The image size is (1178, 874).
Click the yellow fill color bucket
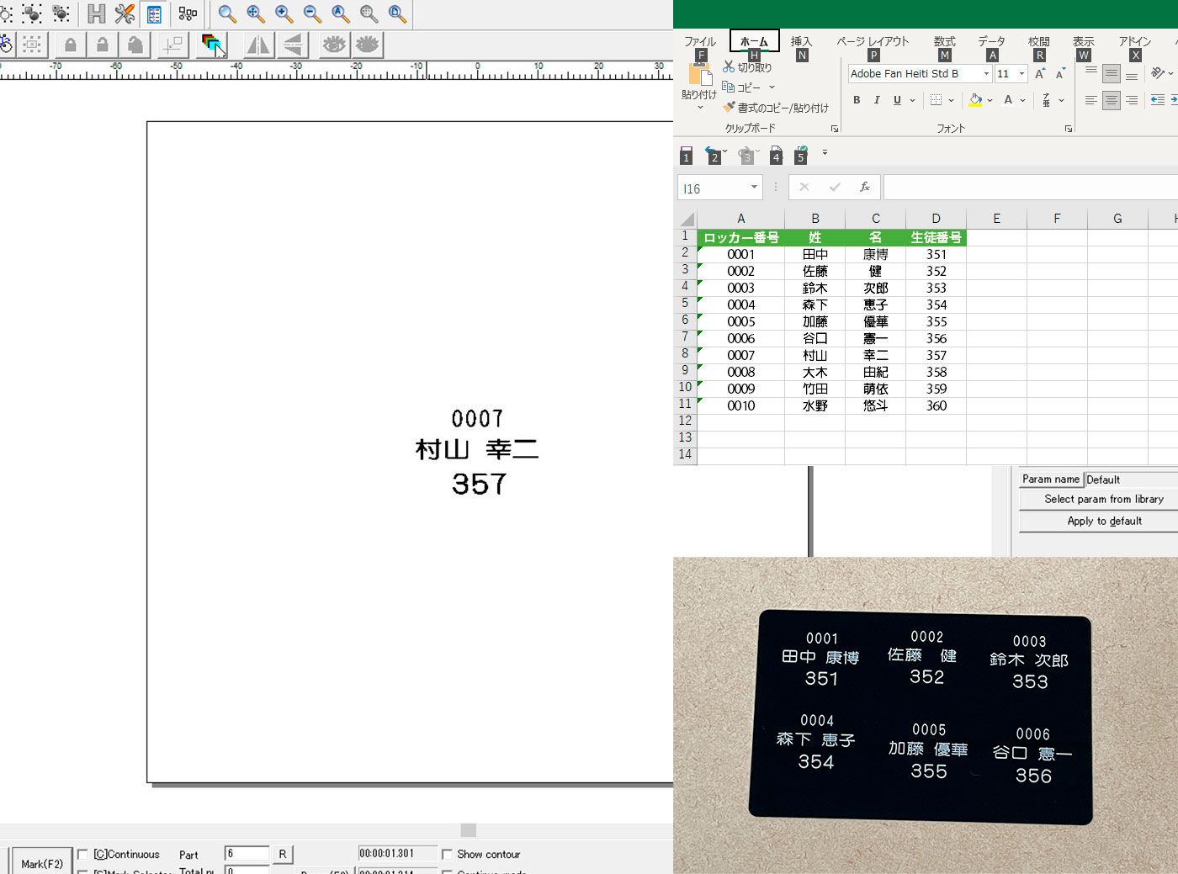[x=975, y=100]
